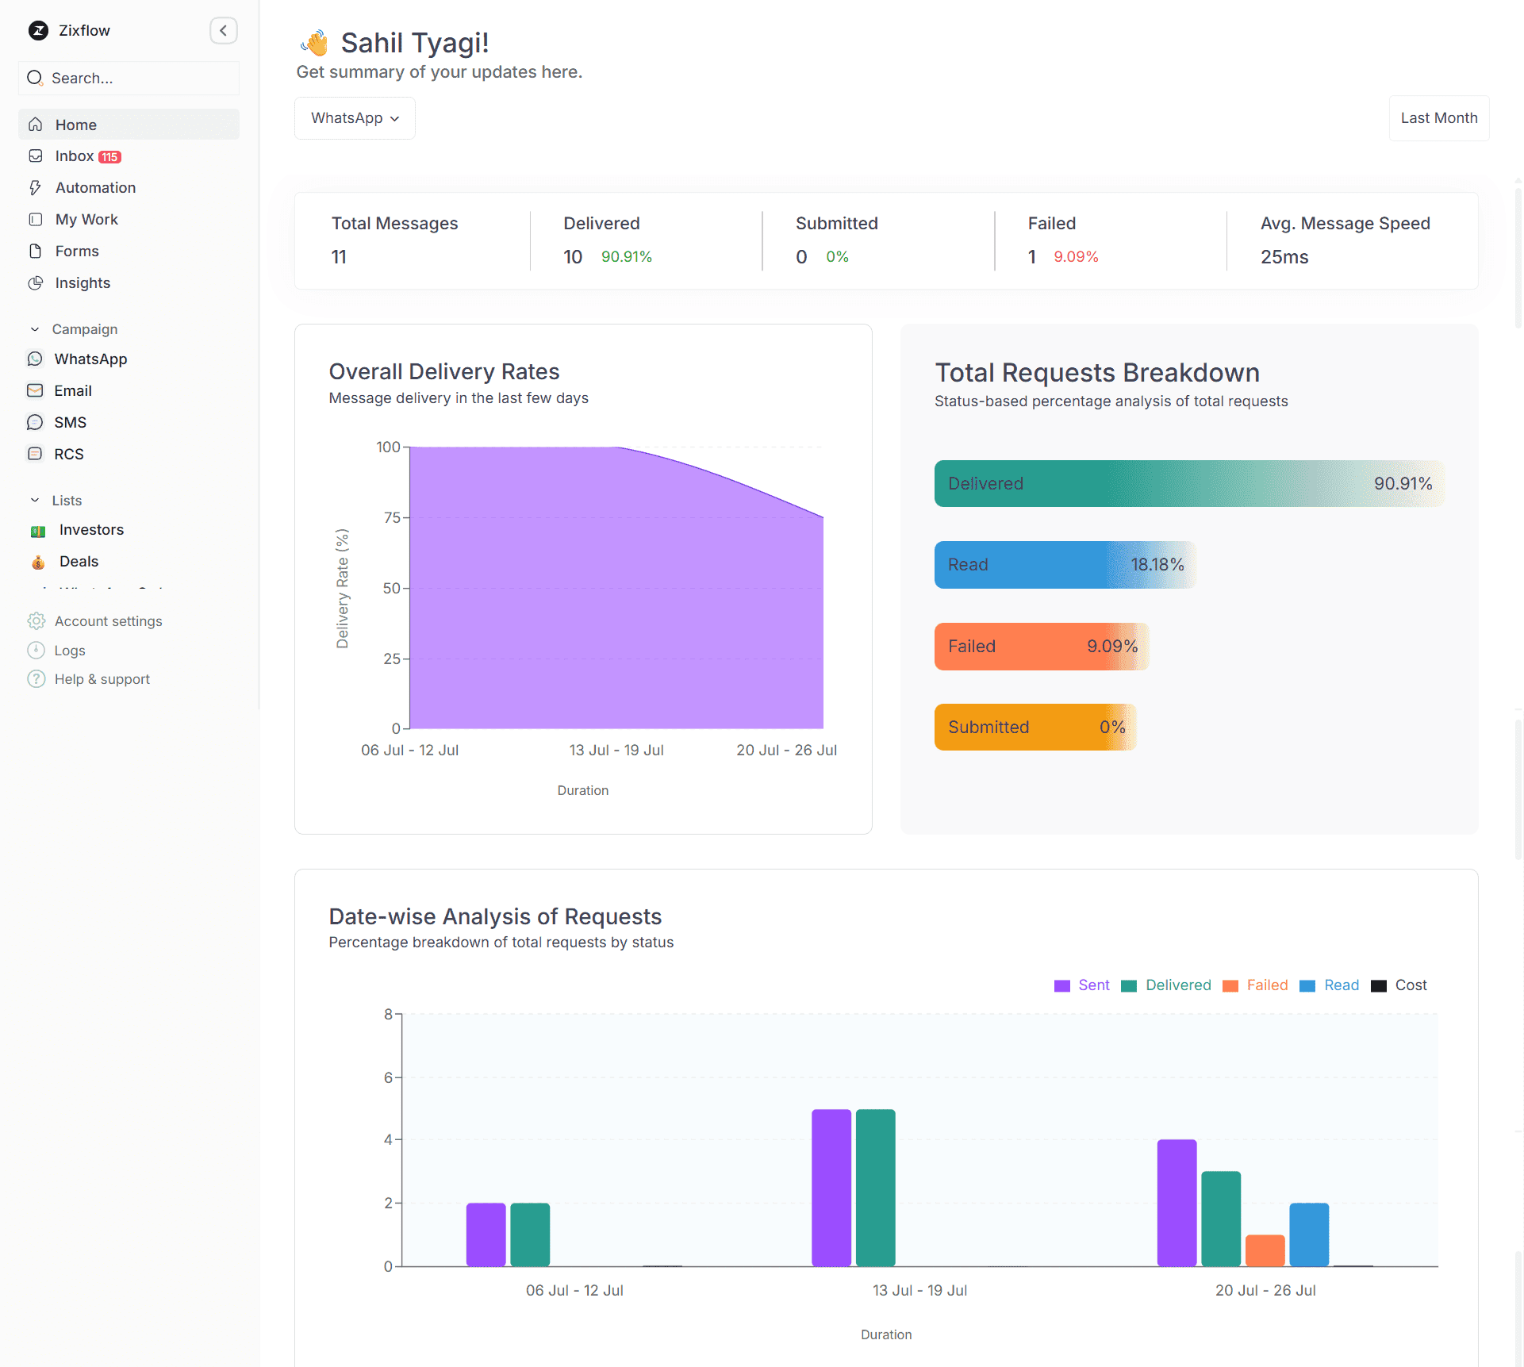Image resolution: width=1524 pixels, height=1367 pixels.
Task: Open the Logs page
Action: click(x=69, y=650)
